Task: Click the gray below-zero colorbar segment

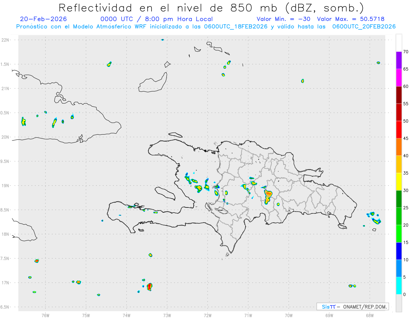Action: [399, 303]
